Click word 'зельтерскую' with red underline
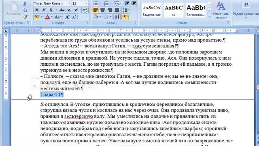The image size is (259, 146). pyautogui.click(x=79, y=116)
